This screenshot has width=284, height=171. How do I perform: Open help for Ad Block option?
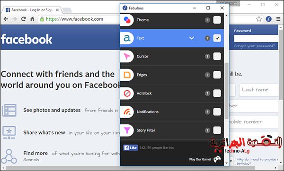[207, 93]
